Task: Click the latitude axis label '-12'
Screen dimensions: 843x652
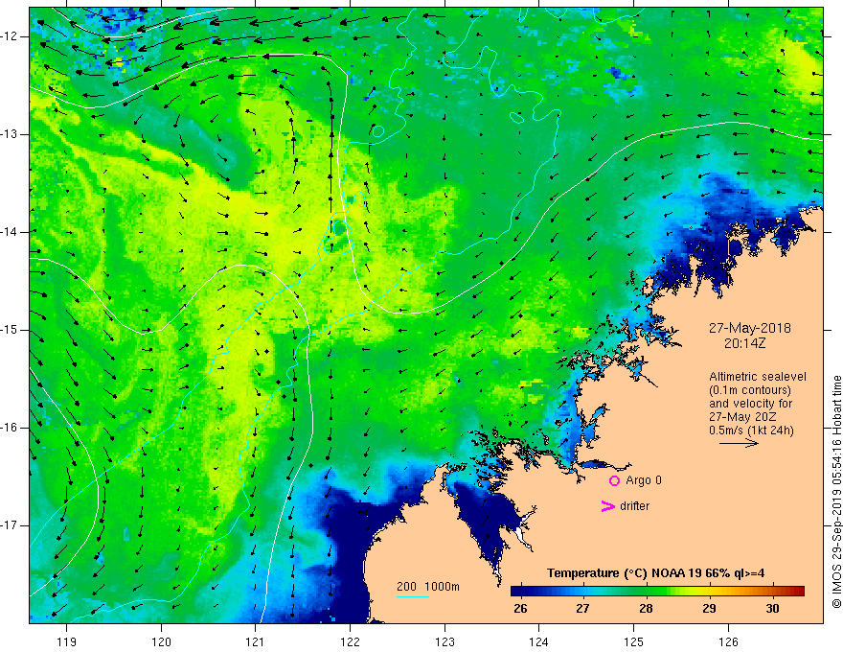Action: (10, 36)
